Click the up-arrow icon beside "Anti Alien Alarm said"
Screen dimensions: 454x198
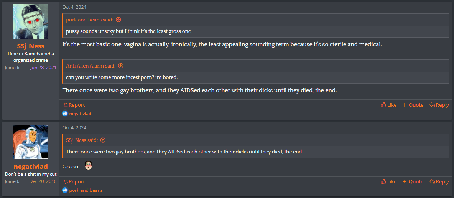coord(121,66)
